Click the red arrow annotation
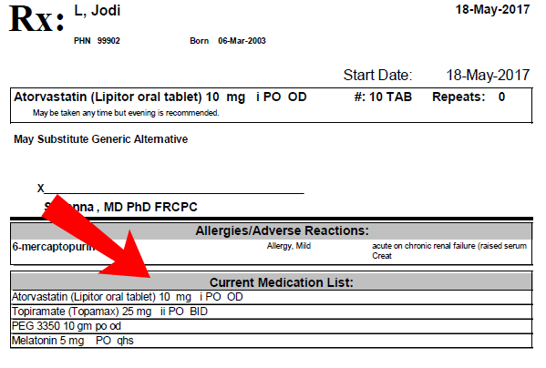Screen dimensions: 546x368 coord(101,240)
